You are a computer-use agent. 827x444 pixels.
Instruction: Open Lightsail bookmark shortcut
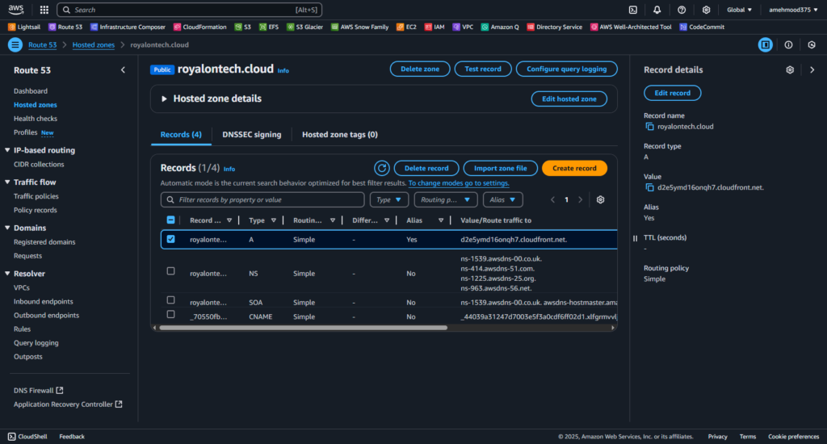pos(24,27)
